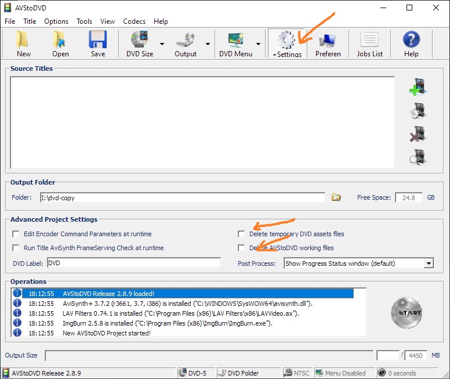Select the 'AVStoDVD Release 2.8.9 loaded!' log row
This screenshot has height=379, width=450.
tap(183, 294)
